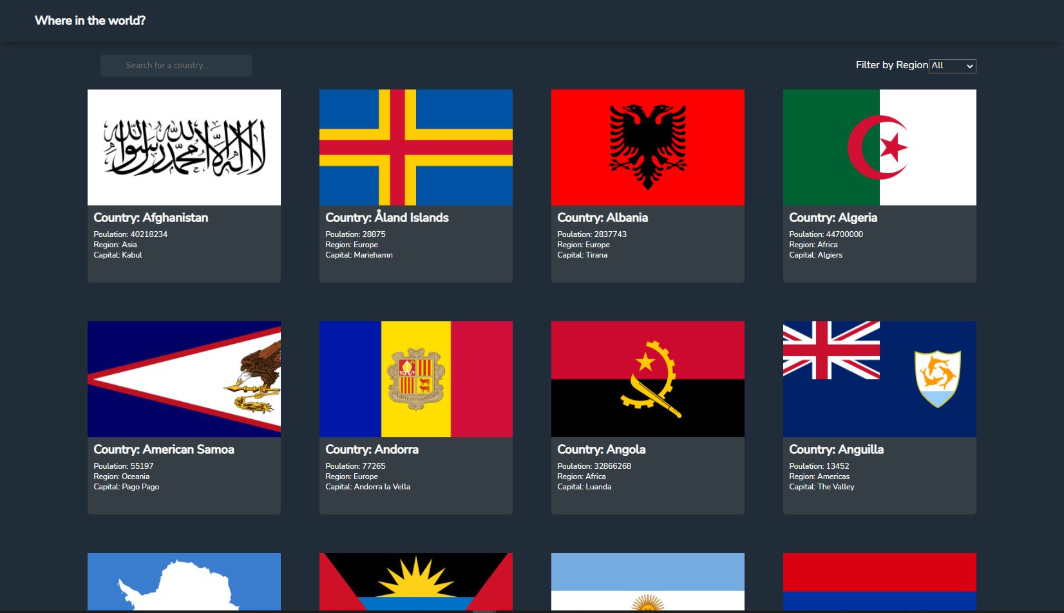Click 'Region: Oceania' text
The width and height of the screenshot is (1064, 613).
(x=122, y=476)
